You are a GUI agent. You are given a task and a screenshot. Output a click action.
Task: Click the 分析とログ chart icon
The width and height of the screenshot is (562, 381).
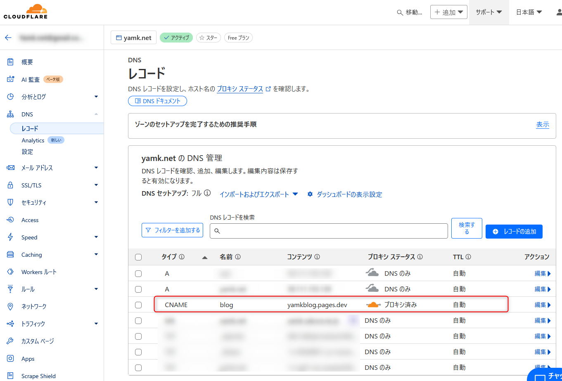(11, 97)
